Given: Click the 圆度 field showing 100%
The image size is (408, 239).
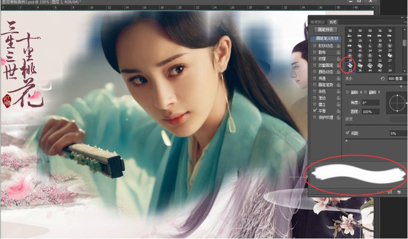Looking at the screenshot, I should pyautogui.click(x=371, y=112).
